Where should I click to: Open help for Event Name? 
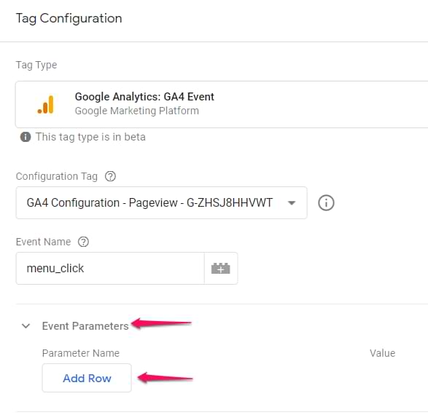pyautogui.click(x=83, y=242)
